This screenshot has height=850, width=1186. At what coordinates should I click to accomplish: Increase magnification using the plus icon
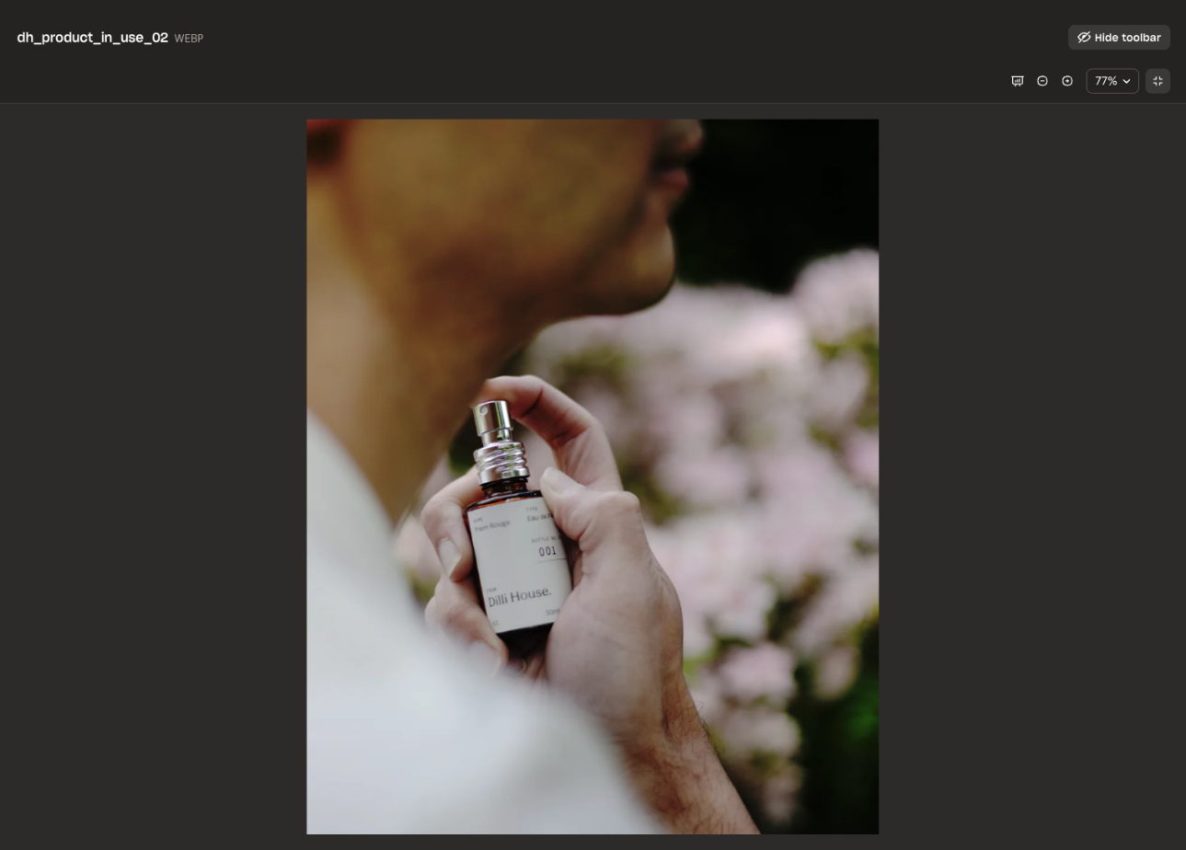pyautogui.click(x=1066, y=81)
